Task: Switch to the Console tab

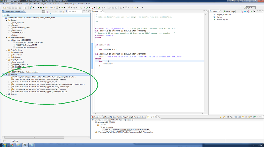Action: pyautogui.click(x=114, y=117)
